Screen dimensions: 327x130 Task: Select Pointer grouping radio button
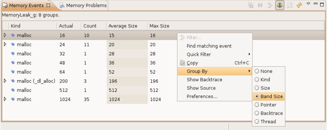pyautogui.click(x=257, y=105)
